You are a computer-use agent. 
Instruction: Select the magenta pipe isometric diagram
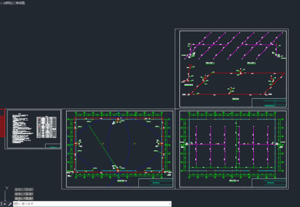(x=234, y=46)
